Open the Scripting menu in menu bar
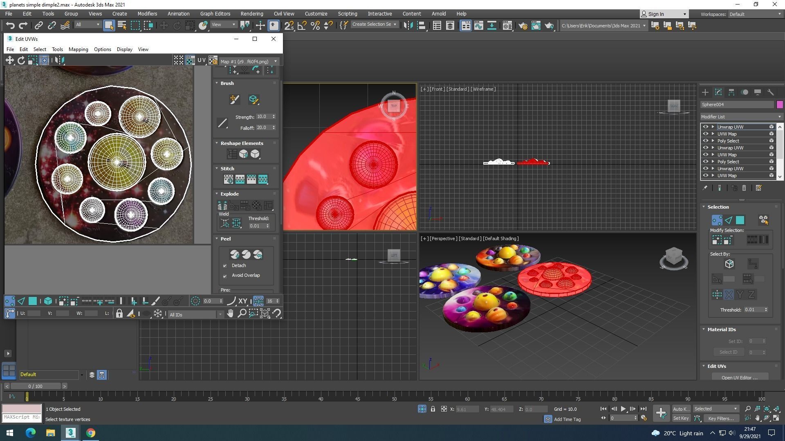 click(x=347, y=13)
